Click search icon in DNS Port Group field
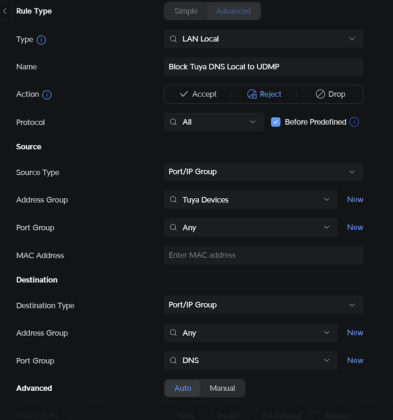Viewport: 393px width, 420px height. coord(173,360)
